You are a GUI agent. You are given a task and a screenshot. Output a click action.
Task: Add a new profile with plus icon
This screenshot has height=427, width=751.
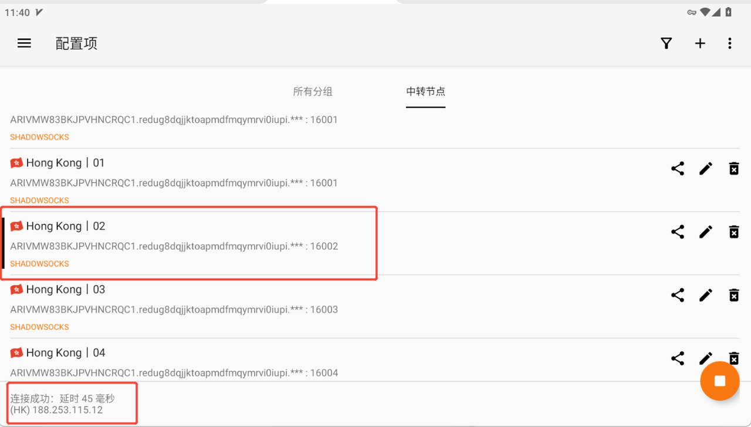click(700, 43)
